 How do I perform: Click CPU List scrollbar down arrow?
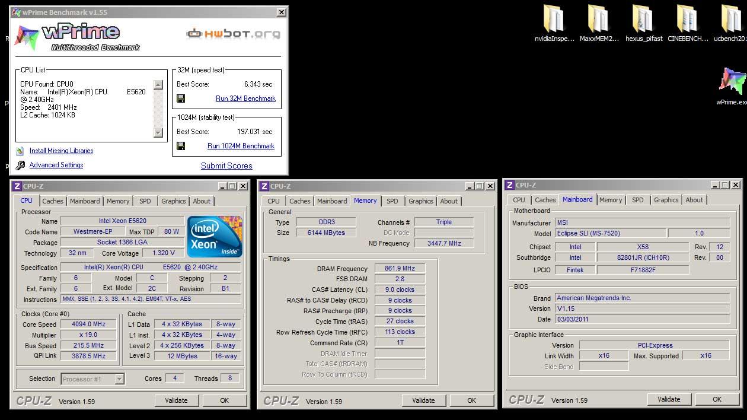pos(158,132)
